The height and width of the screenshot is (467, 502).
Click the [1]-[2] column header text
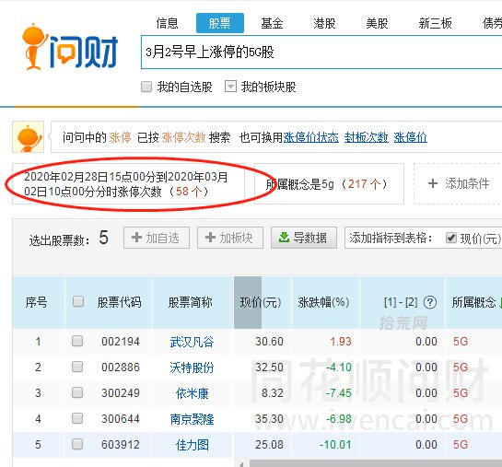401,302
